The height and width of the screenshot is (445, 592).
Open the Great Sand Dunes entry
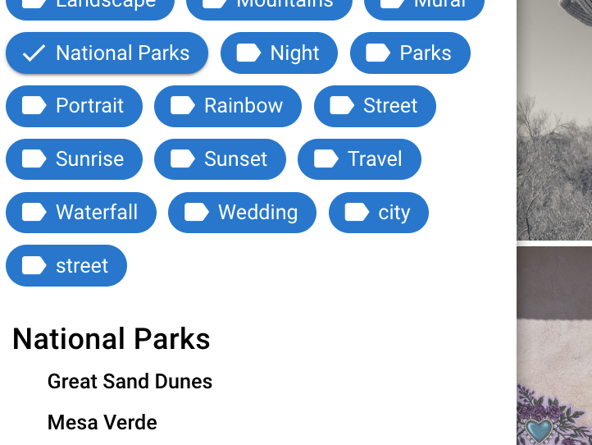[x=130, y=382]
